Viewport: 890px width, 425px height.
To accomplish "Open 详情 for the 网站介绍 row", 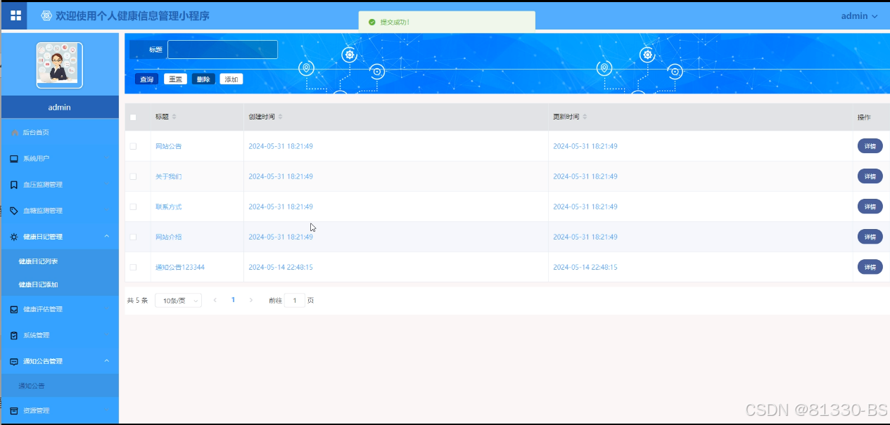I will tap(870, 237).
